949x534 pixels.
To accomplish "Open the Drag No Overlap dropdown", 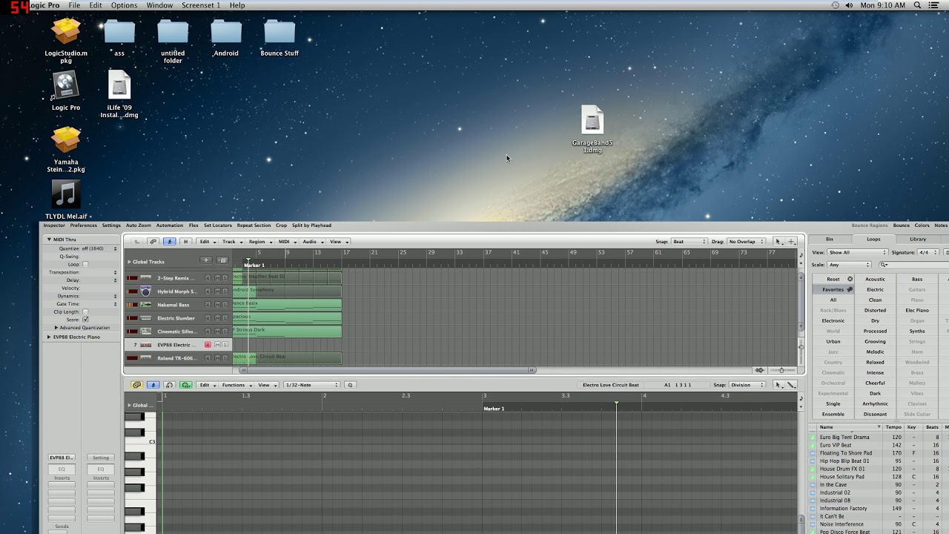I will point(746,242).
